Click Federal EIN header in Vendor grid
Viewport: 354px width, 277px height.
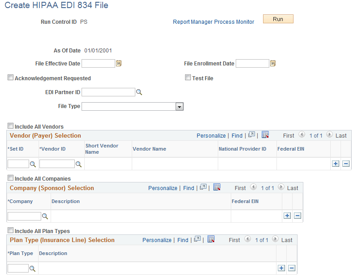[x=290, y=149]
